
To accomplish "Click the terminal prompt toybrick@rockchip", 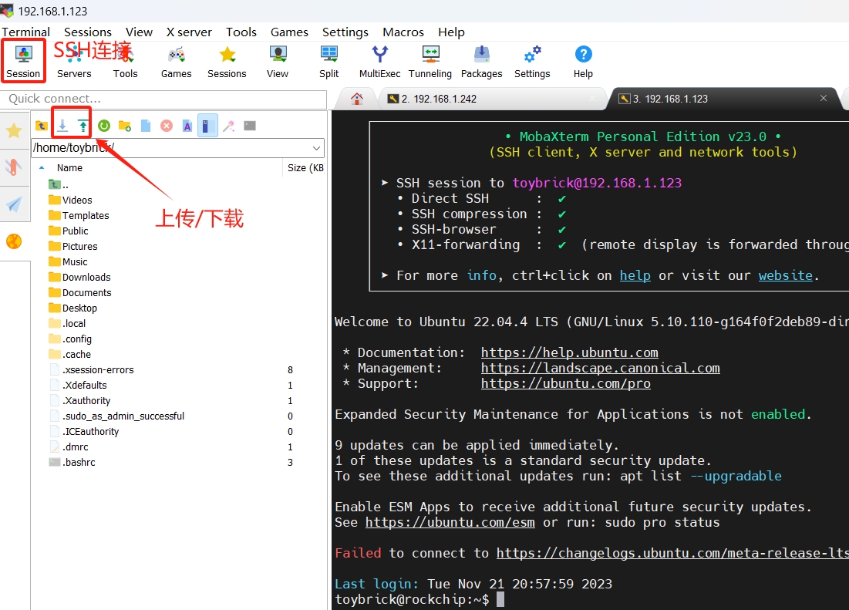I will pyautogui.click(x=412, y=599).
